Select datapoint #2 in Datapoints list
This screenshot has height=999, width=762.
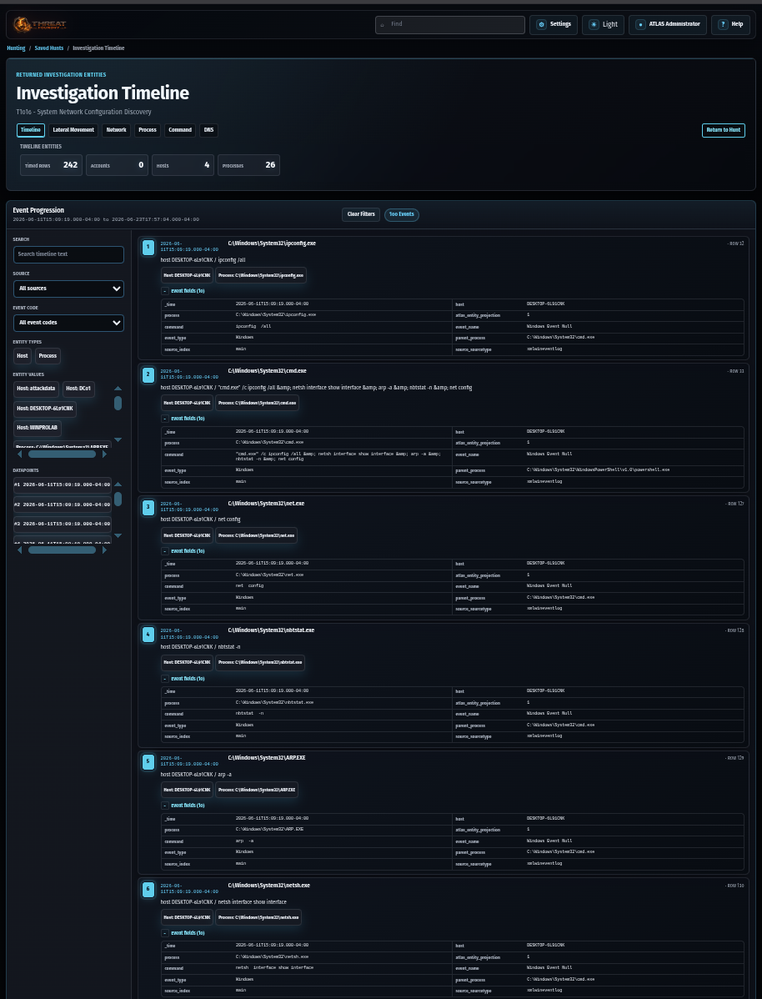[x=63, y=504]
